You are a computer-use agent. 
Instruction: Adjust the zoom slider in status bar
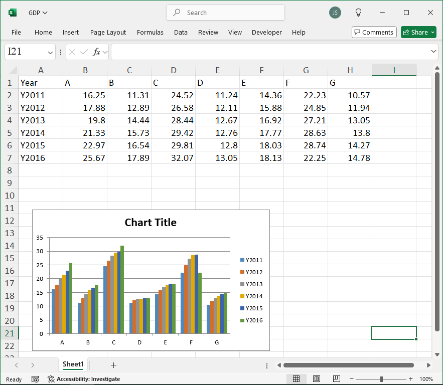(381, 379)
